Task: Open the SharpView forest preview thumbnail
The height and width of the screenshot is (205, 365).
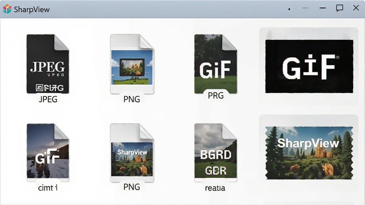Action: (x=309, y=153)
